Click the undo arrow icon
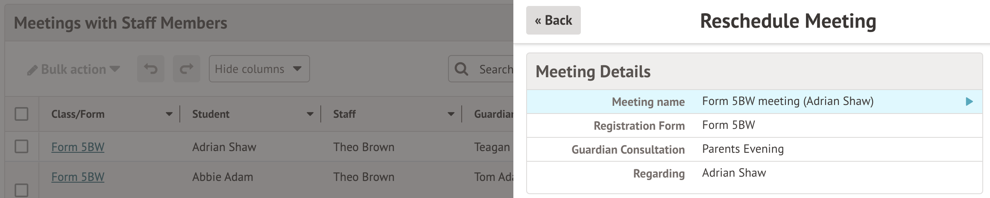This screenshot has width=990, height=198. tap(150, 69)
